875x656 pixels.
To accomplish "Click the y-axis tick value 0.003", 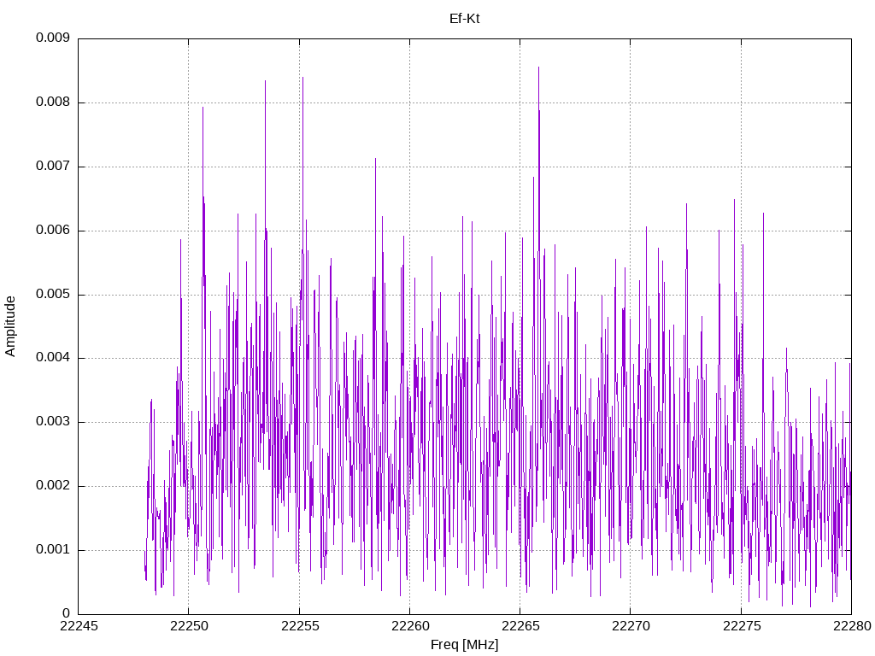I will 53,422.
